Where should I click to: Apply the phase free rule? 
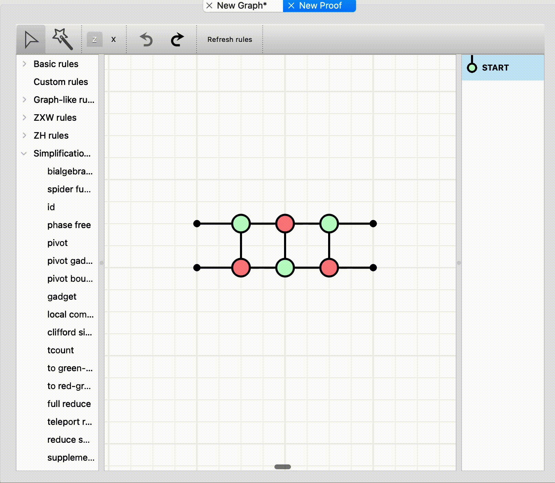(x=69, y=225)
